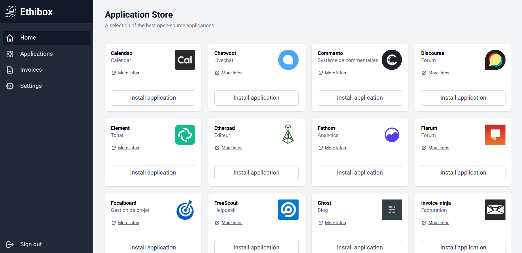Viewport: 522px width, 253px height.
Task: Click the Ethibox logo icon
Action: pos(11,12)
